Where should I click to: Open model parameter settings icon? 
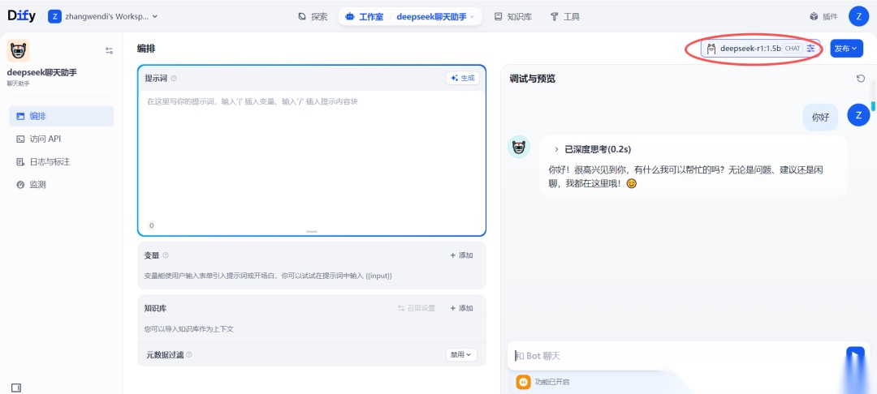pos(811,49)
